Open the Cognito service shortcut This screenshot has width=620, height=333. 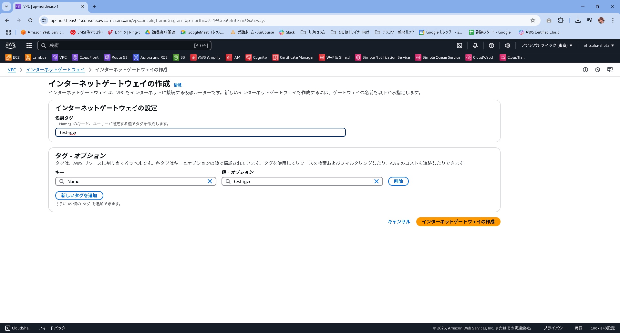click(256, 57)
